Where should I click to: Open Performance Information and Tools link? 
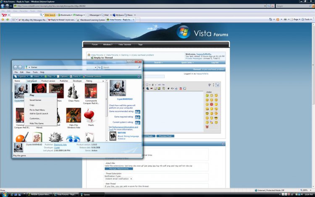(x=123, y=128)
